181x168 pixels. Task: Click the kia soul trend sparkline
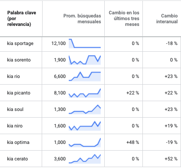85,110
